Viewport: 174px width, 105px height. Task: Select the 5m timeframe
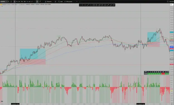pos(19,2)
